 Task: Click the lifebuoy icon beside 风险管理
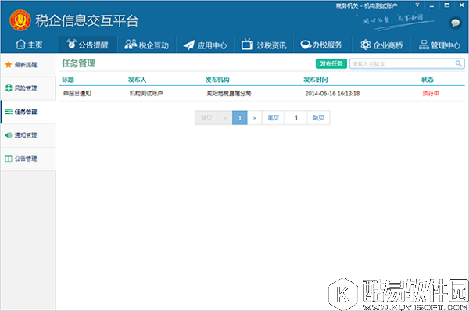[x=9, y=88]
